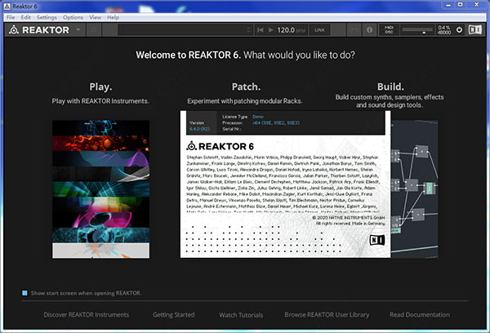Screen dimensions: 490x333
Task: Click the MIDI OSC indicator
Action: pos(389,30)
